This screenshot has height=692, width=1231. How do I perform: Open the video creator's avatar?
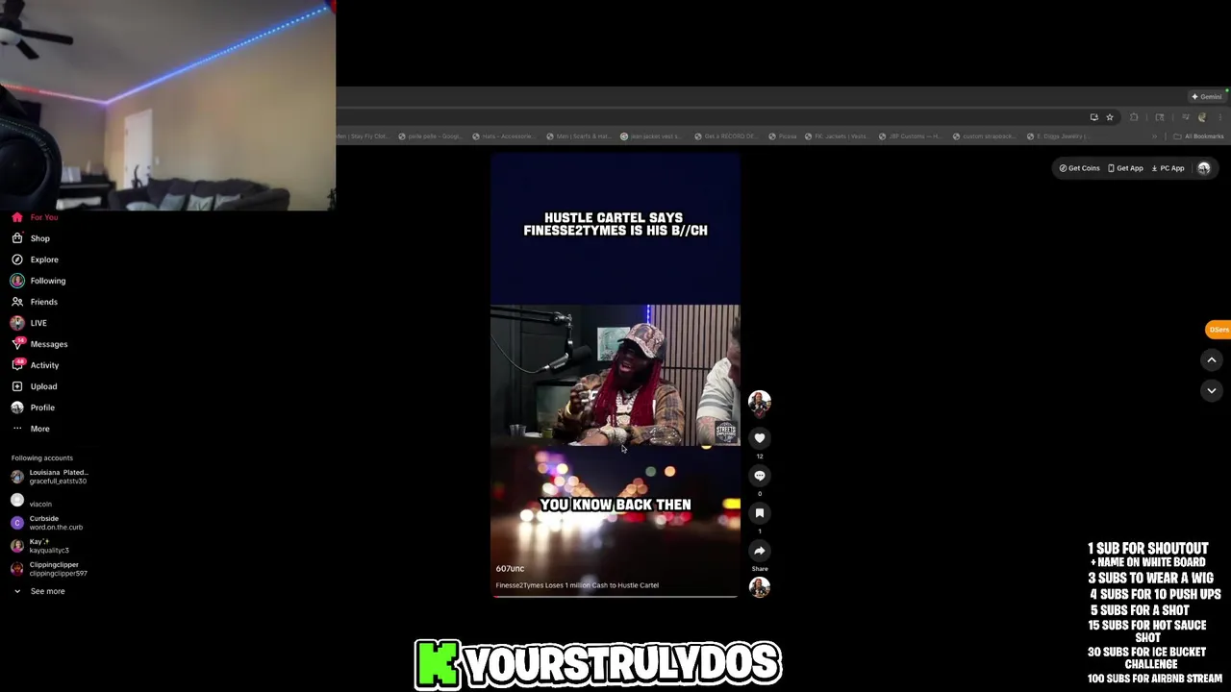pos(760,402)
